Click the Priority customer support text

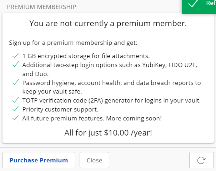pyautogui.click(x=60, y=109)
